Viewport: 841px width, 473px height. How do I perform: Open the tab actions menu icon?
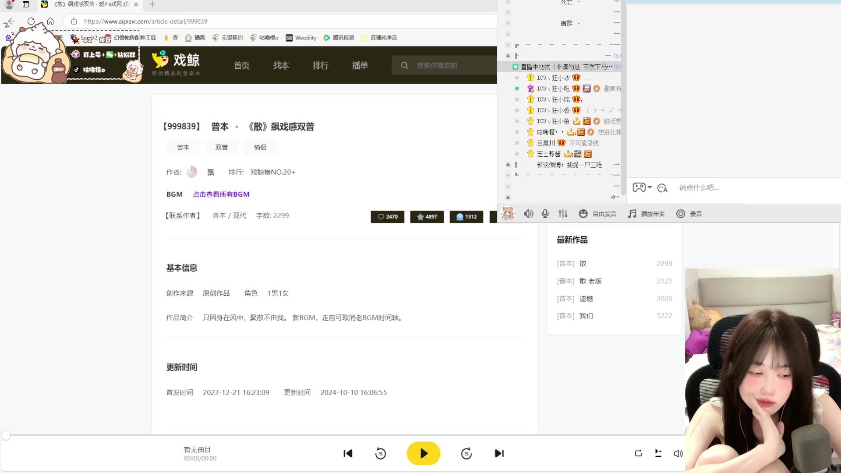(x=26, y=4)
